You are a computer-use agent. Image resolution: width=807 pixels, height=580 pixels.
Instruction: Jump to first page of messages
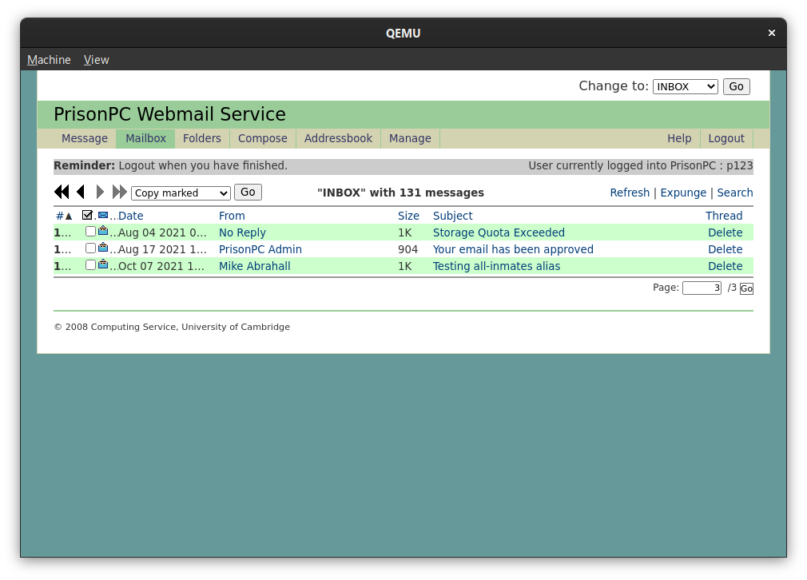pyautogui.click(x=62, y=192)
